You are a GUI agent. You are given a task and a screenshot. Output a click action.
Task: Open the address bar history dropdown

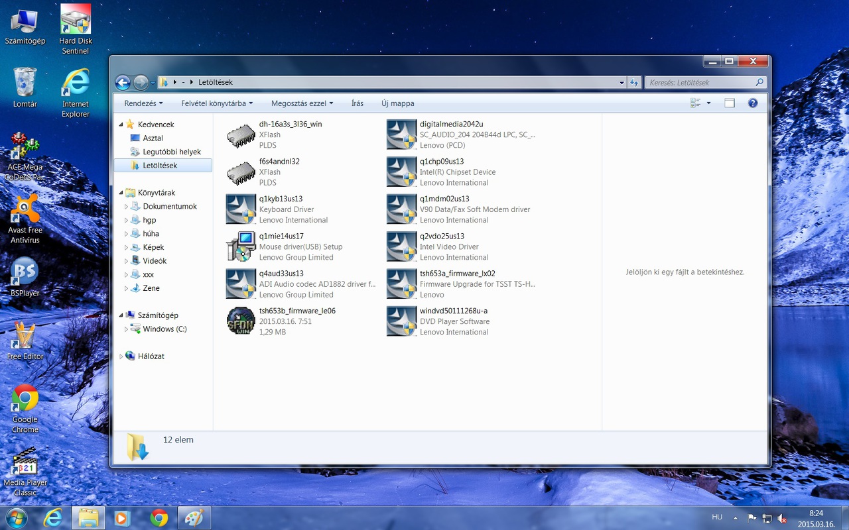621,83
